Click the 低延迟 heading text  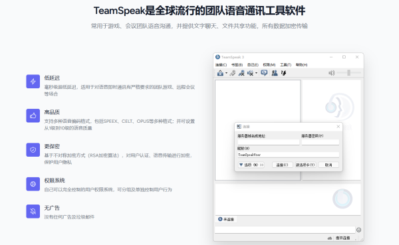[x=52, y=78]
